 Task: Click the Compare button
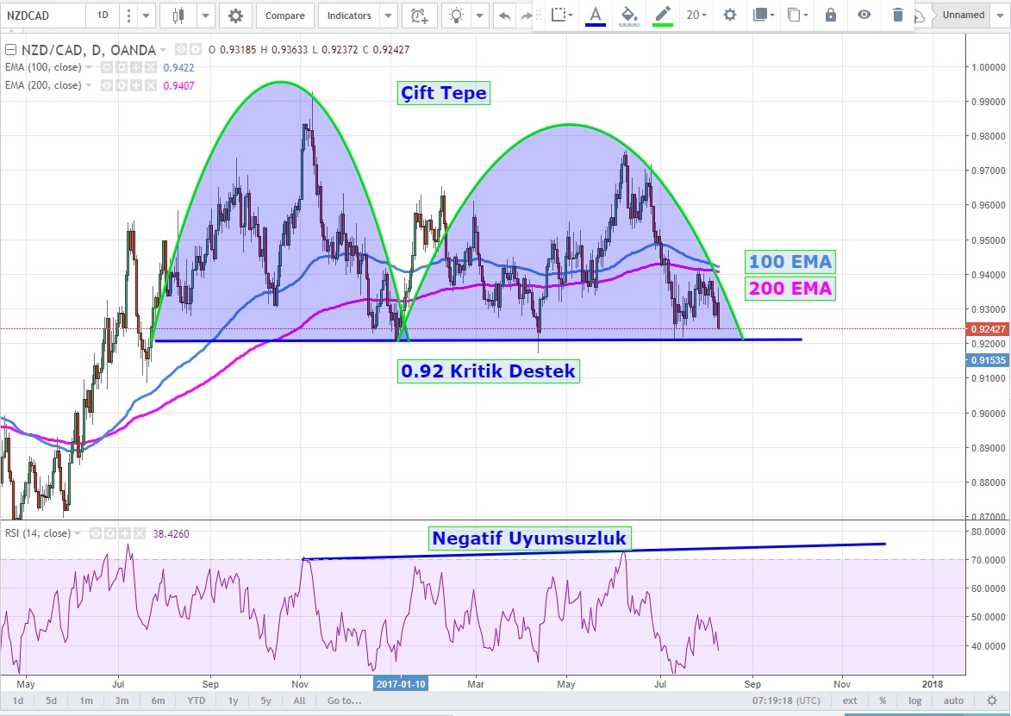[x=284, y=16]
